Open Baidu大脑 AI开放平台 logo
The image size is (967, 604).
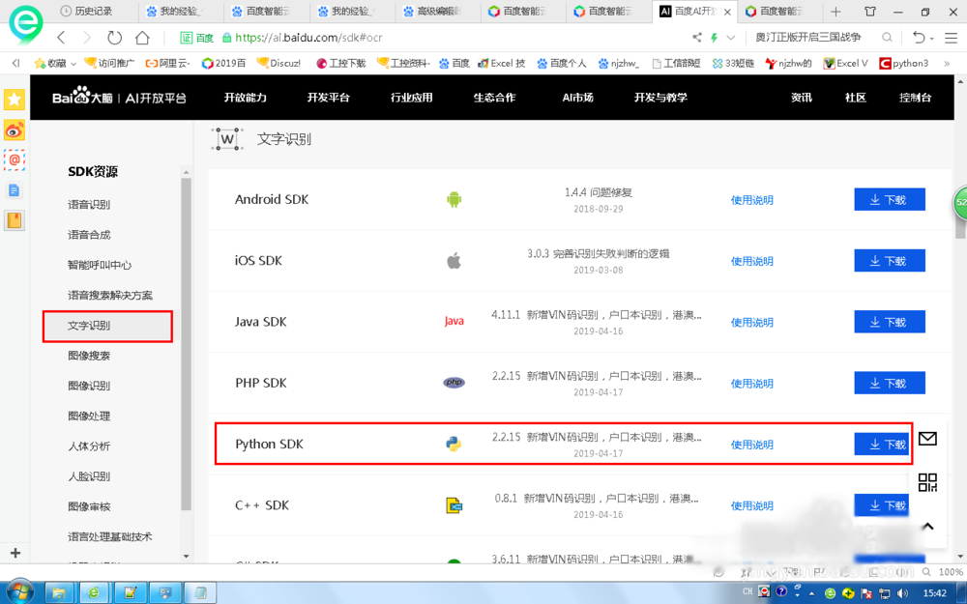119,98
